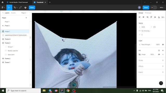The image size is (166, 93).
Task: Select the Bend tool
Action: pyautogui.click(x=20, y=7)
